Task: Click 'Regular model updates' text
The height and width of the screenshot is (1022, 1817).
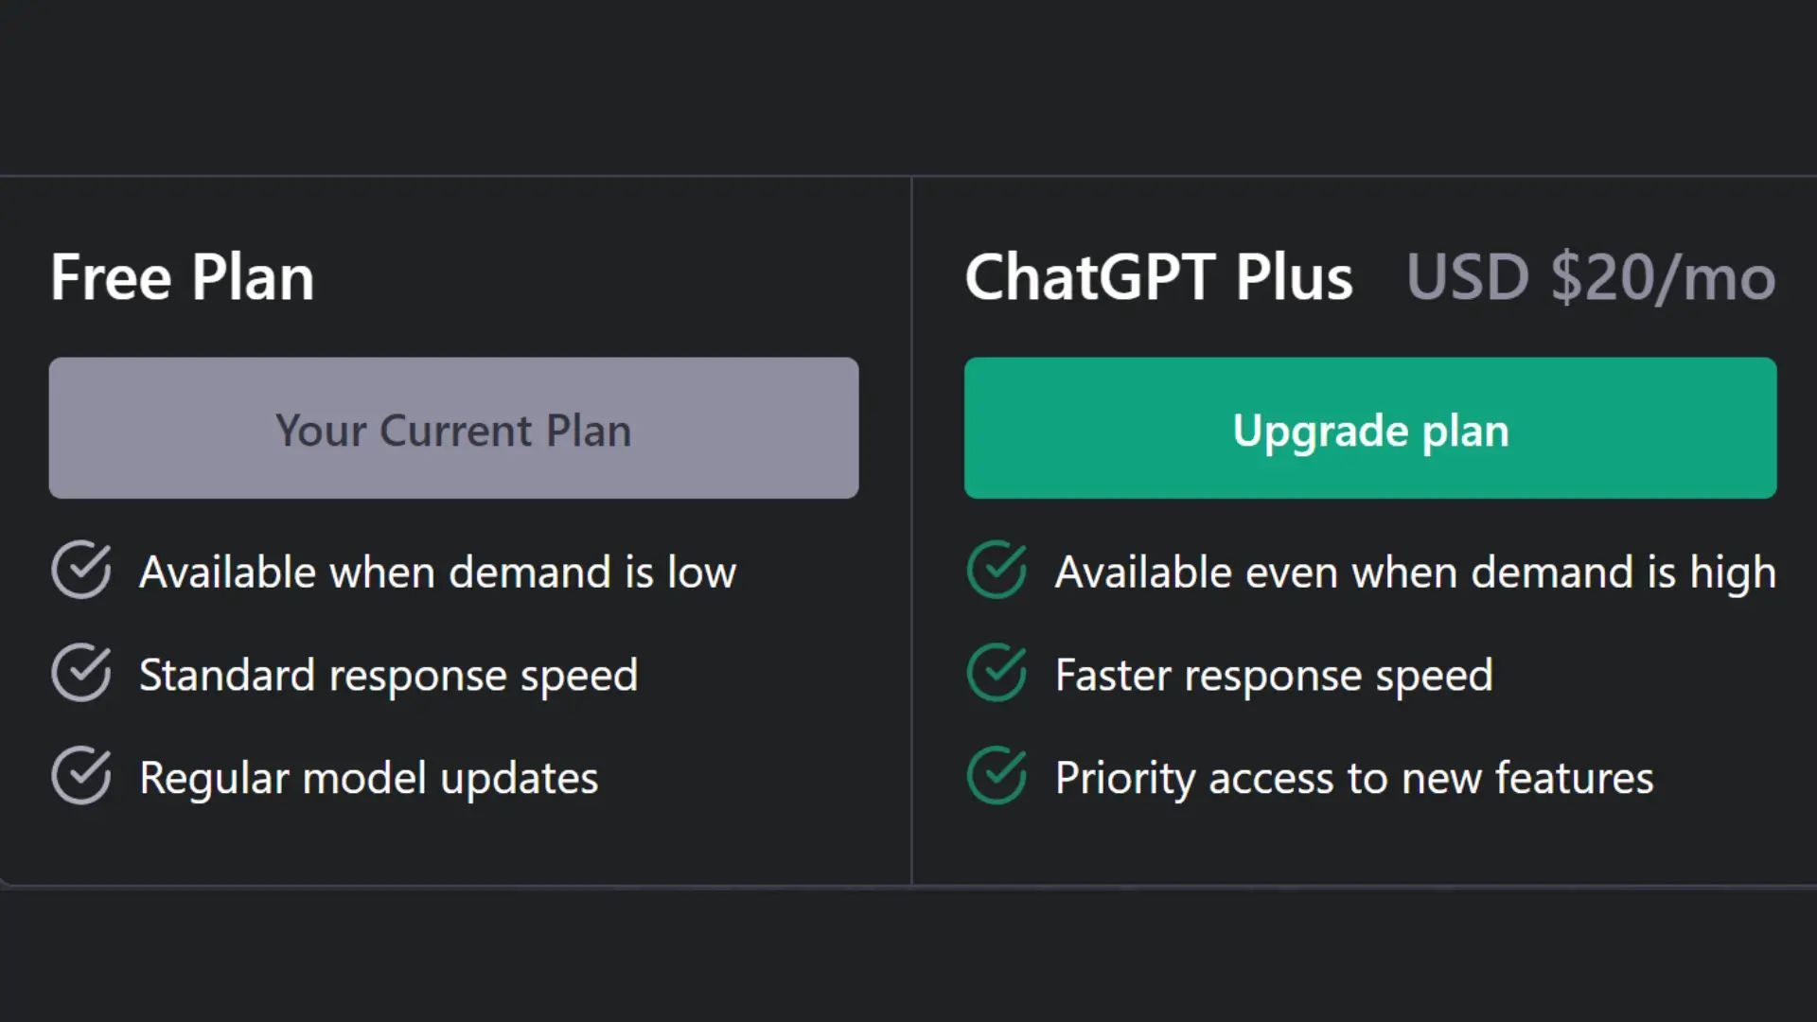Action: 368,777
